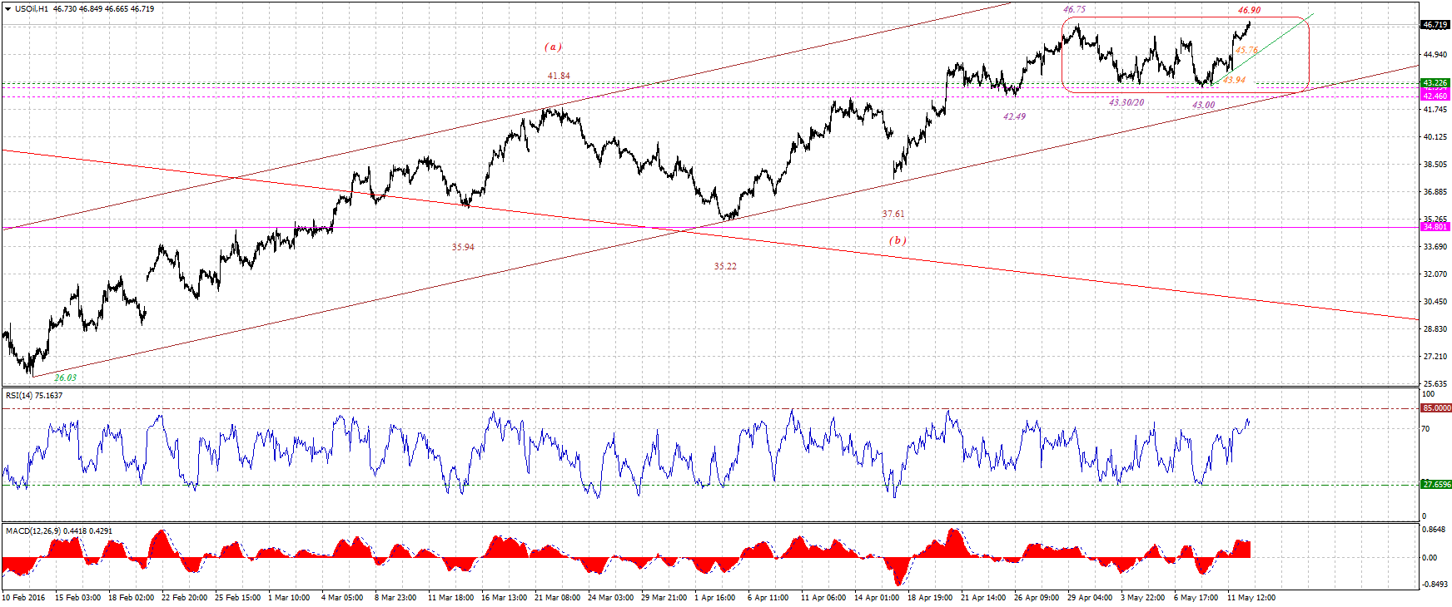Click the green 43.226 price level tag
Image resolution: width=1452 pixels, height=607 pixels.
click(x=1435, y=83)
